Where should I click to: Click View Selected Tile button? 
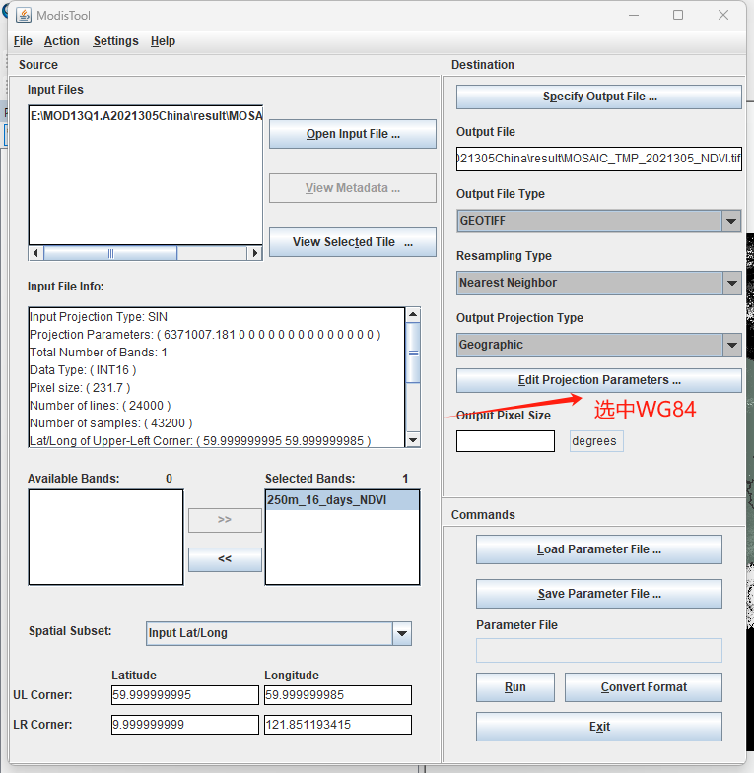pyautogui.click(x=353, y=242)
